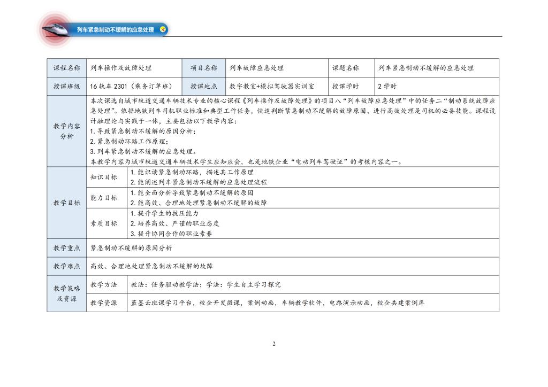Click the 项目名称 label cell
This screenshot has width=548, height=387.
[204, 68]
